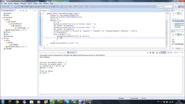Open the Refactor menu
This screenshot has width=185, height=104.
pyautogui.click(x=16, y=3)
